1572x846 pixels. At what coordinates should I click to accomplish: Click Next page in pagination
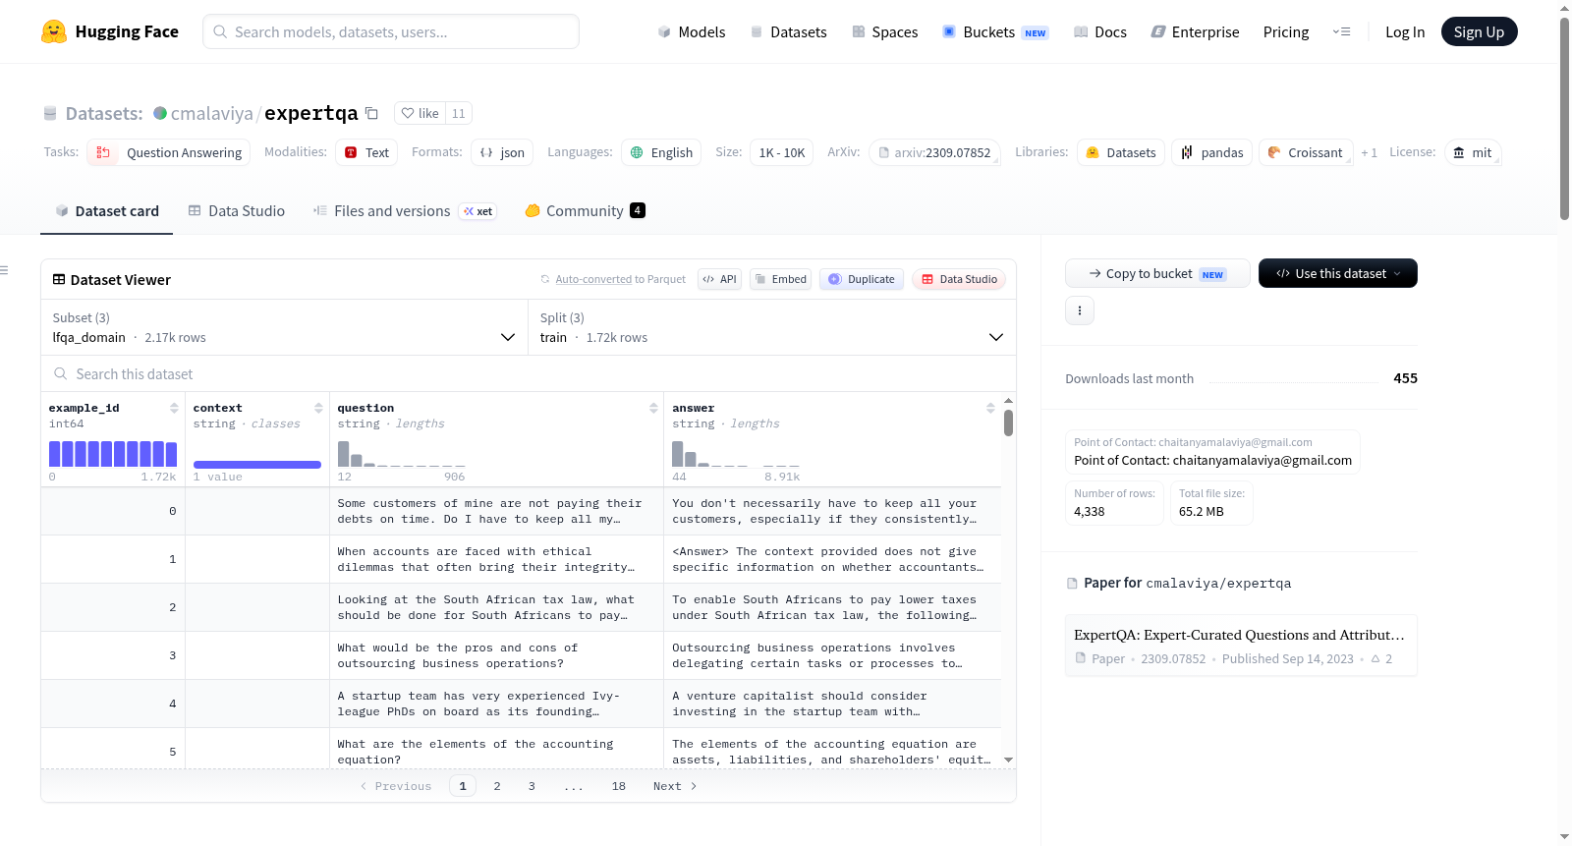[675, 786]
